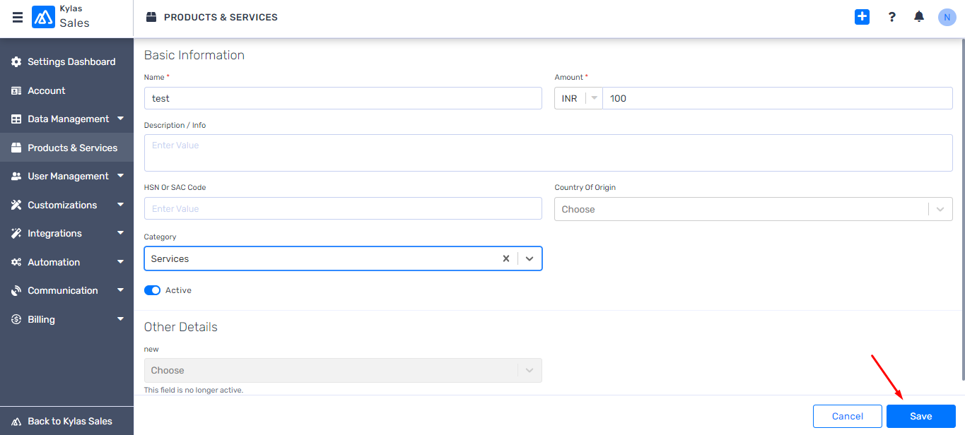Open the notifications bell icon

919,17
